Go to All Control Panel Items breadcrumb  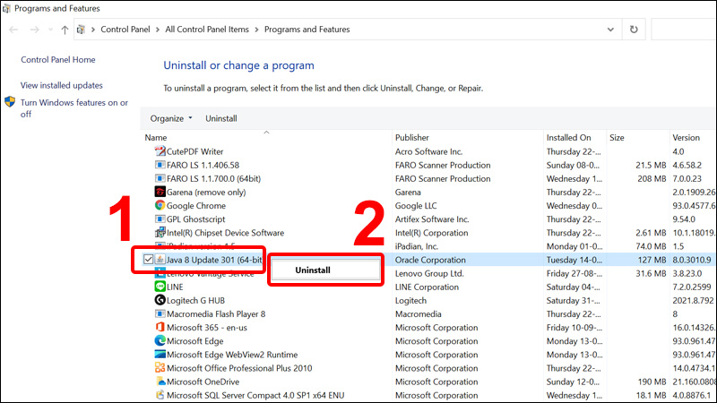207,30
